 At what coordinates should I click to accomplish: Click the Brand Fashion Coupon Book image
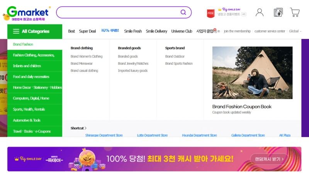point(252,73)
